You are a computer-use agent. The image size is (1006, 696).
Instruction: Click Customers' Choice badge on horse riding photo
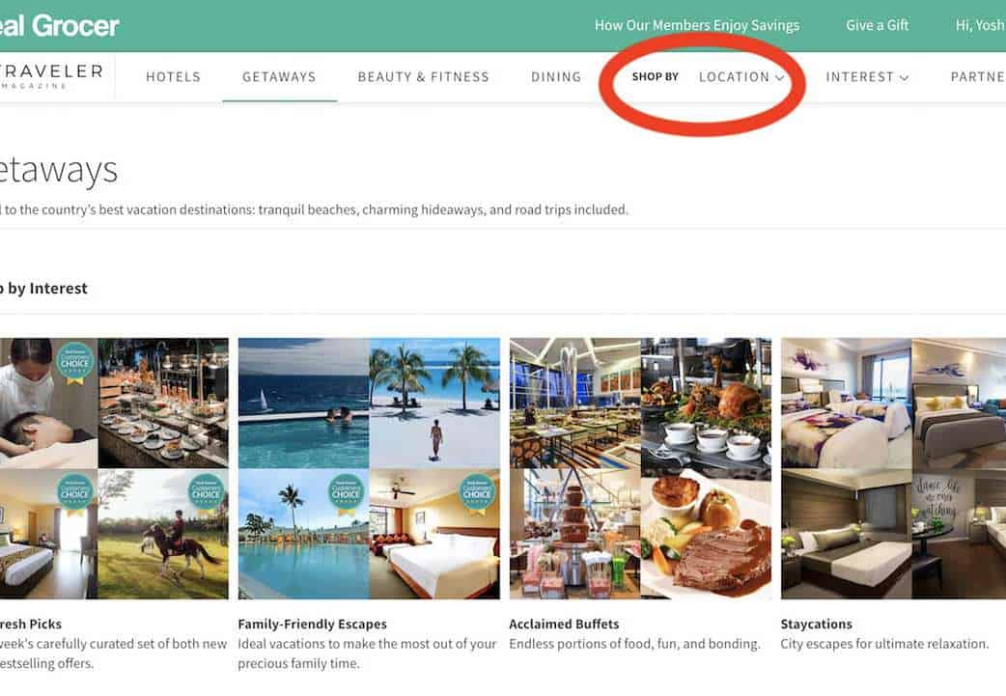206,490
